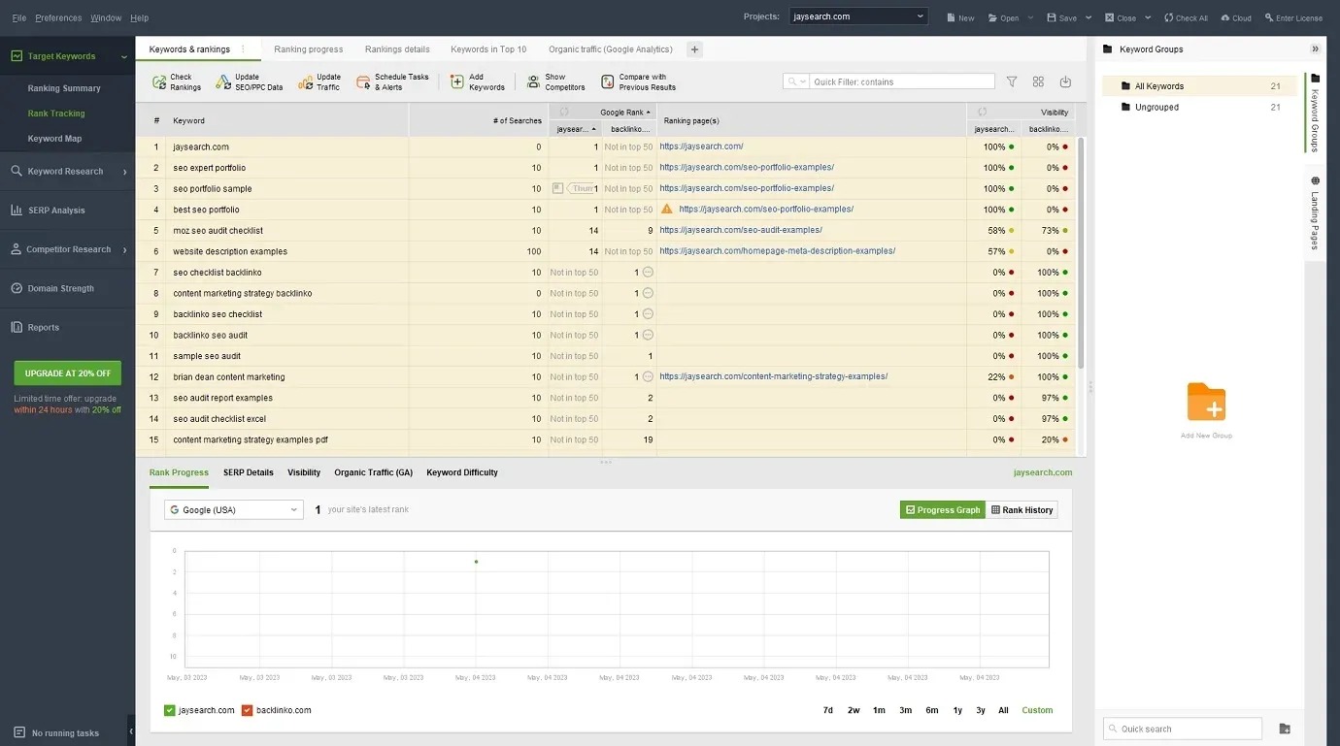Expand the Save options arrow
This screenshot has height=746, width=1340.
(x=1089, y=17)
